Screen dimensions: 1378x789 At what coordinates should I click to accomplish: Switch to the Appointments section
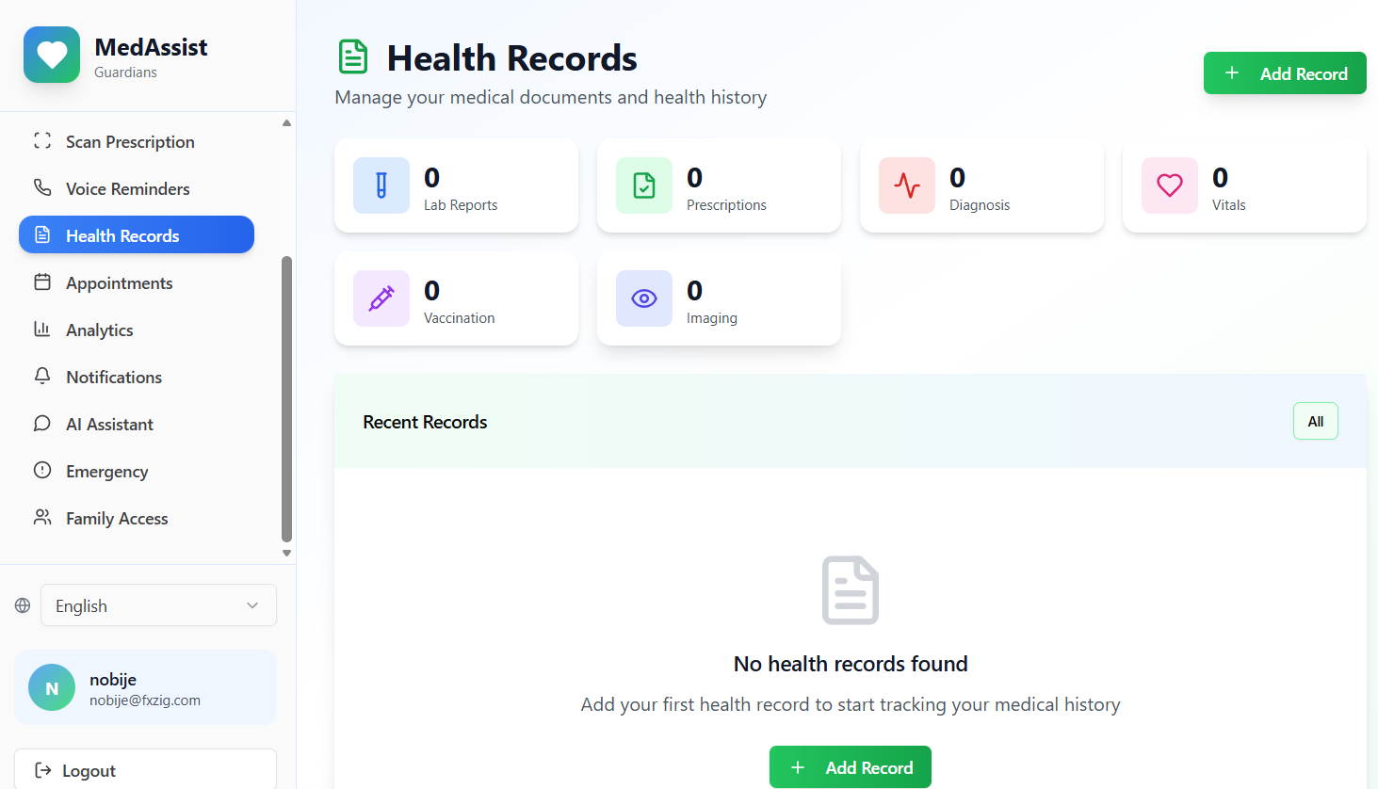click(x=119, y=282)
